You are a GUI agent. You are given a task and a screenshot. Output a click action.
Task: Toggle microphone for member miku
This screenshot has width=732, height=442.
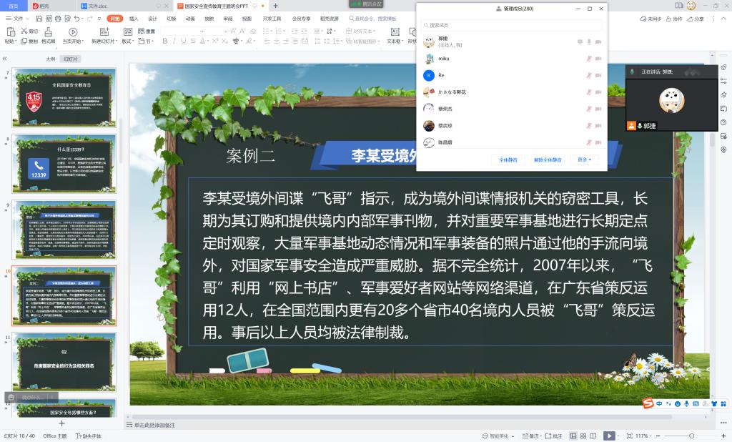click(589, 58)
